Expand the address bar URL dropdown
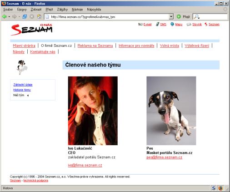The width and height of the screenshot is (230, 192). pos(171,16)
